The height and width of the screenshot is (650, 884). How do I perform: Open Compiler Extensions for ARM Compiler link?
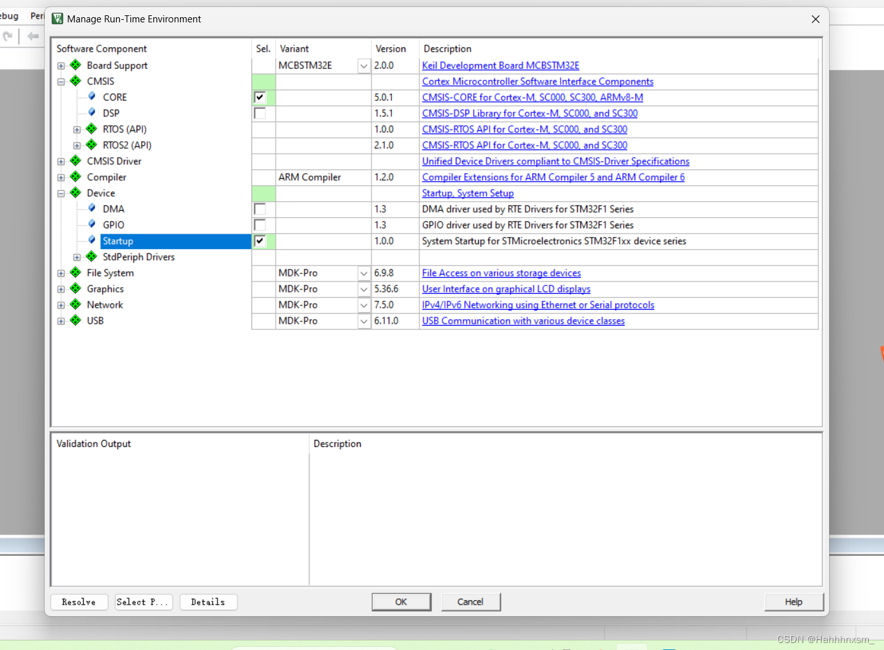point(553,178)
